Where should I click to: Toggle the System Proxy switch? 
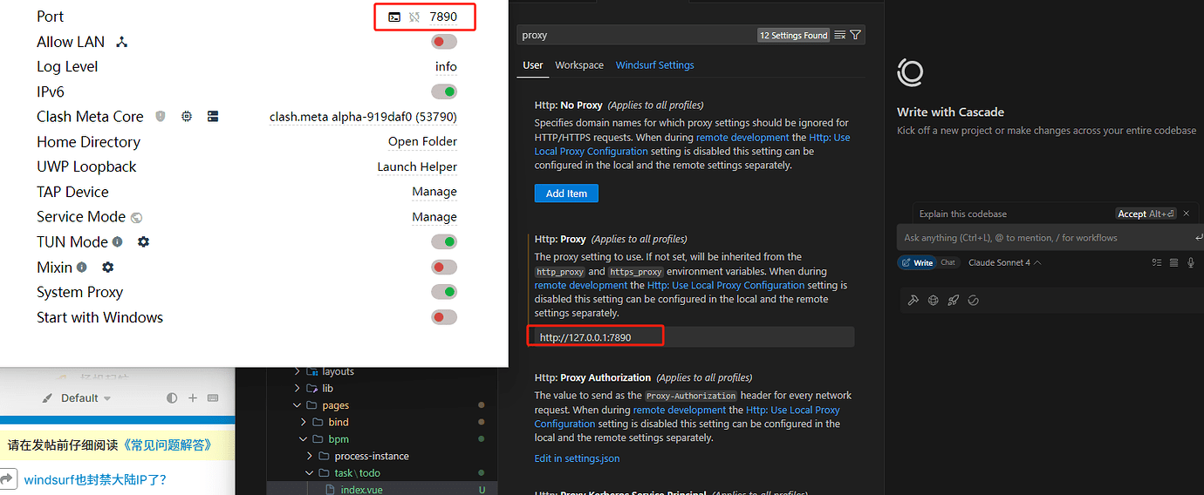[x=444, y=292]
